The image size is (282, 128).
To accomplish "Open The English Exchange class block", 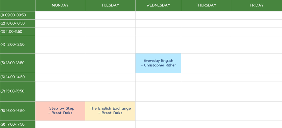I will (110, 111).
